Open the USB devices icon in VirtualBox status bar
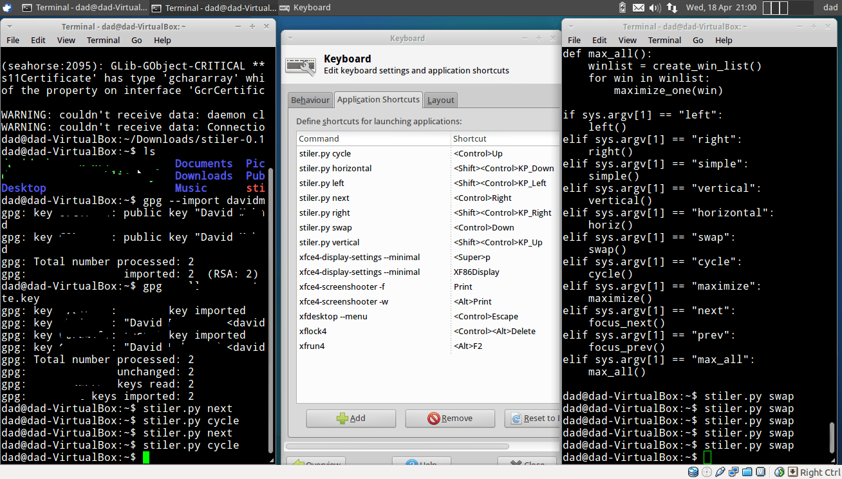This screenshot has width=842, height=479. coord(720,472)
